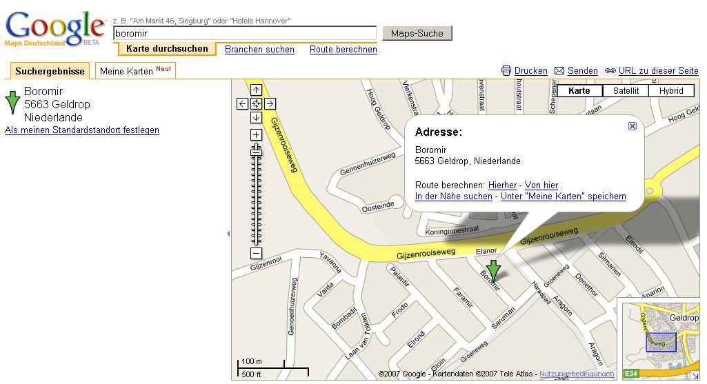Switch map view to Hybrid
This screenshot has height=384, width=707.
[x=670, y=91]
